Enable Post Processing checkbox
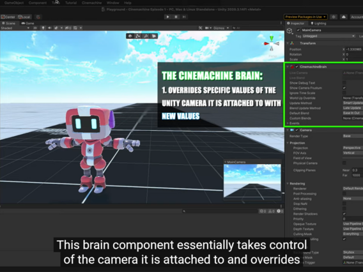The width and height of the screenshot is (363, 272). click(x=344, y=193)
